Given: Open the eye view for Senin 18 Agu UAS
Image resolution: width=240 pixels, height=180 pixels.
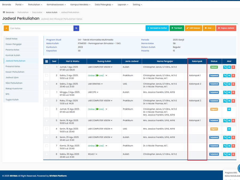Looking at the screenshot, I should click(229, 129).
